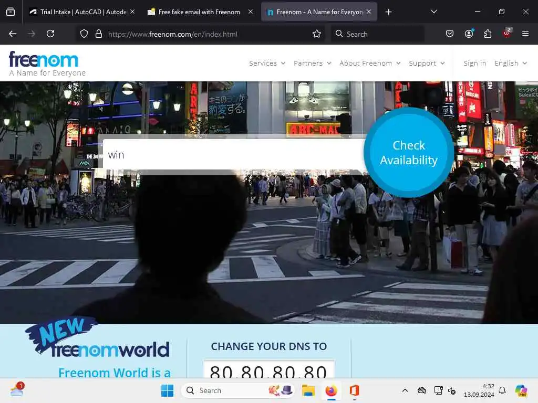The width and height of the screenshot is (538, 403).
Task: Show site security padlock info
Action: 99,34
